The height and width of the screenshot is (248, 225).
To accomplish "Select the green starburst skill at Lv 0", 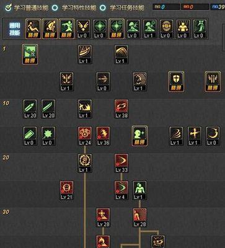I will pyautogui.click(x=48, y=136).
